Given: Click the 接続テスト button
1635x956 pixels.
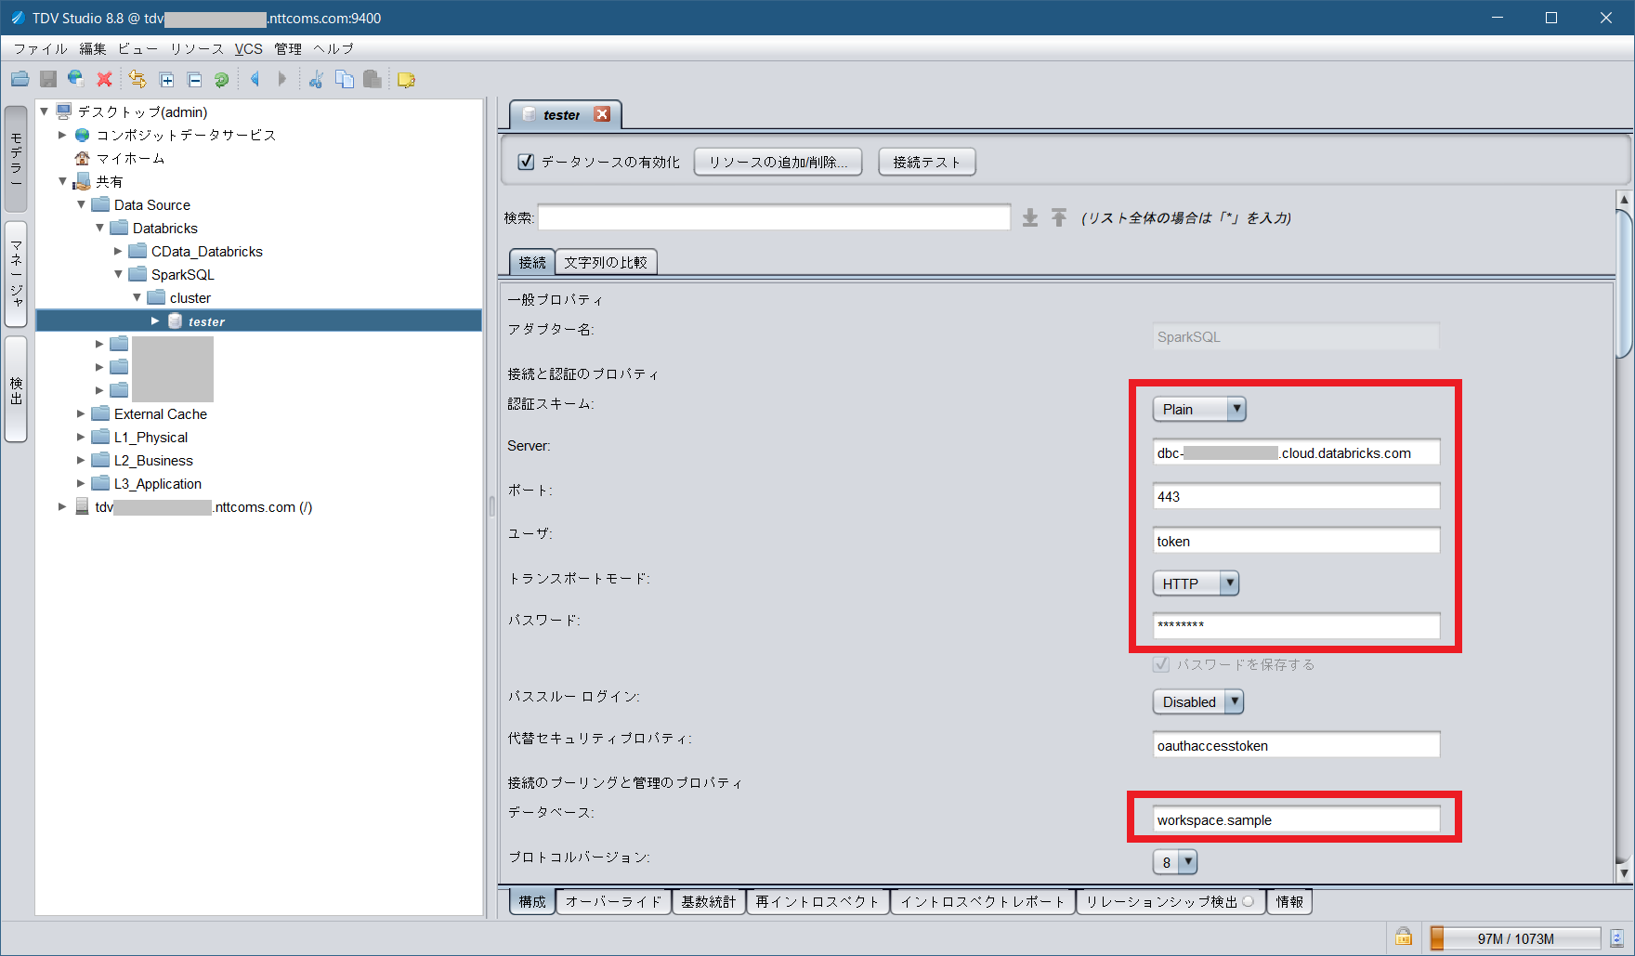Looking at the screenshot, I should coord(927,162).
